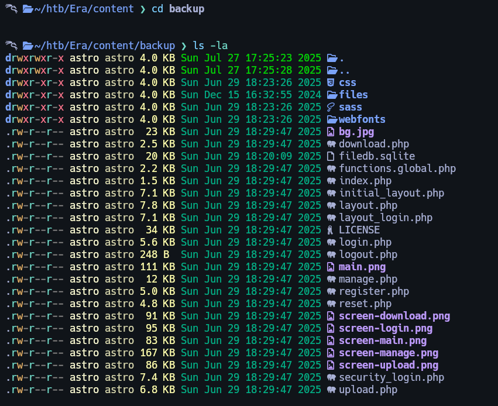
Task: Click the license icon beside LICENSE
Action: pos(330,230)
